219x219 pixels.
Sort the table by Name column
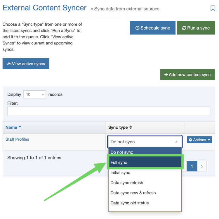point(13,127)
